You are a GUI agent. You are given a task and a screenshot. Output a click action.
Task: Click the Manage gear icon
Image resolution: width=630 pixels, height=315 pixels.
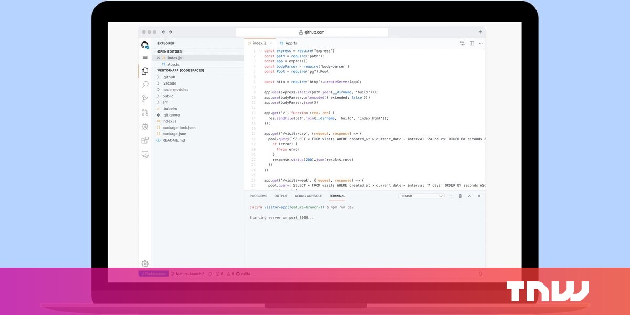(145, 264)
